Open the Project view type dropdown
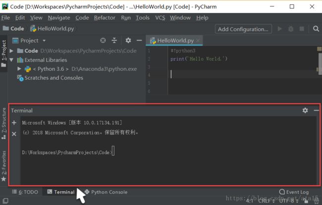The width and height of the screenshot is (322, 205). [x=44, y=41]
